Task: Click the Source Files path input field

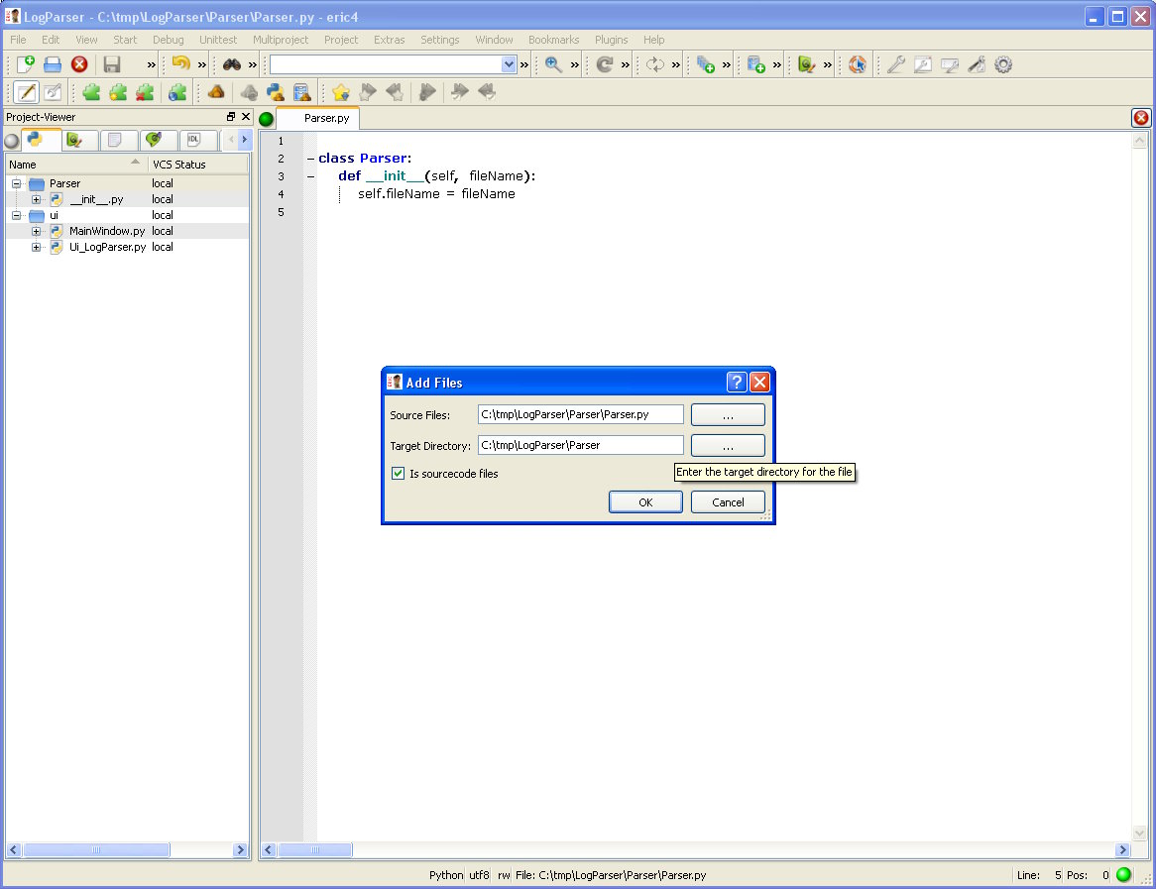Action: (x=580, y=414)
